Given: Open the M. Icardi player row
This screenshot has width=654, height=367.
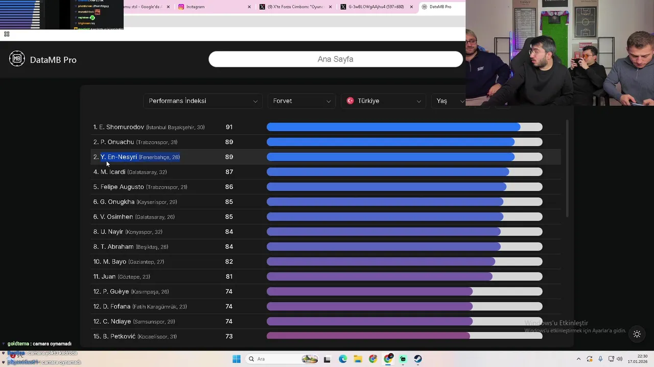Looking at the screenshot, I should click(x=325, y=172).
